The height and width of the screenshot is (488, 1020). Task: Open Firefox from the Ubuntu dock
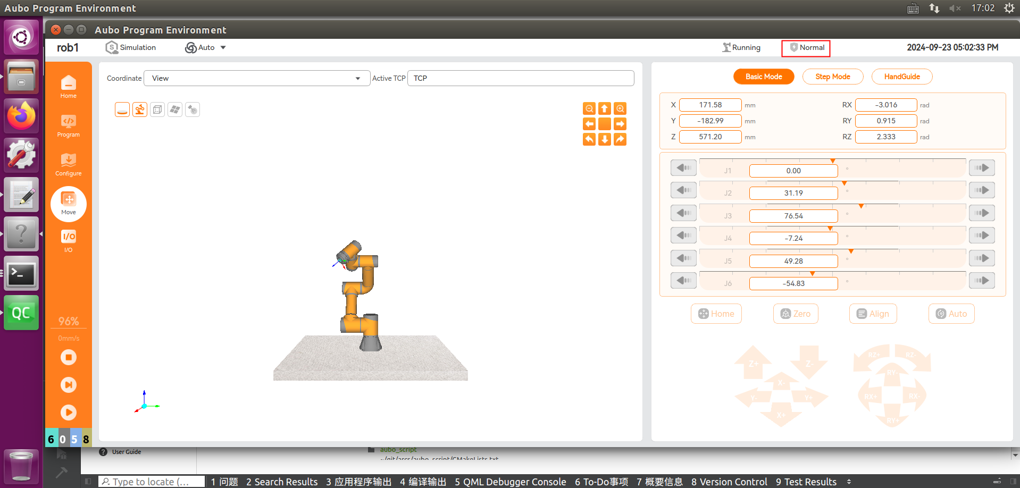(x=21, y=116)
